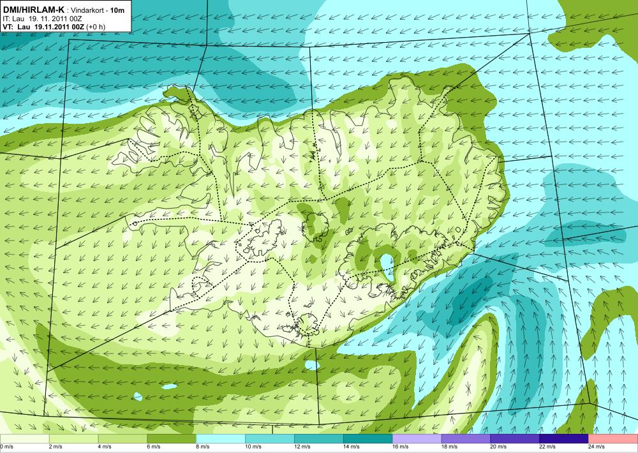This screenshot has height=453, width=638.
Task: Click the 'Vindarkort - 10m' map type text
Action: point(98,10)
